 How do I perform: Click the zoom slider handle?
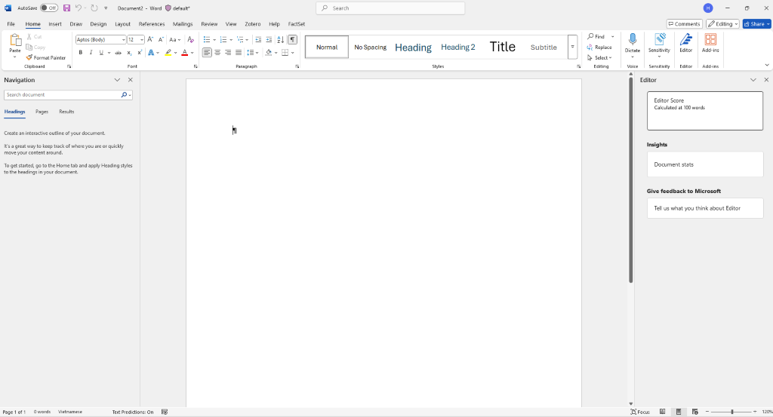[732, 412]
